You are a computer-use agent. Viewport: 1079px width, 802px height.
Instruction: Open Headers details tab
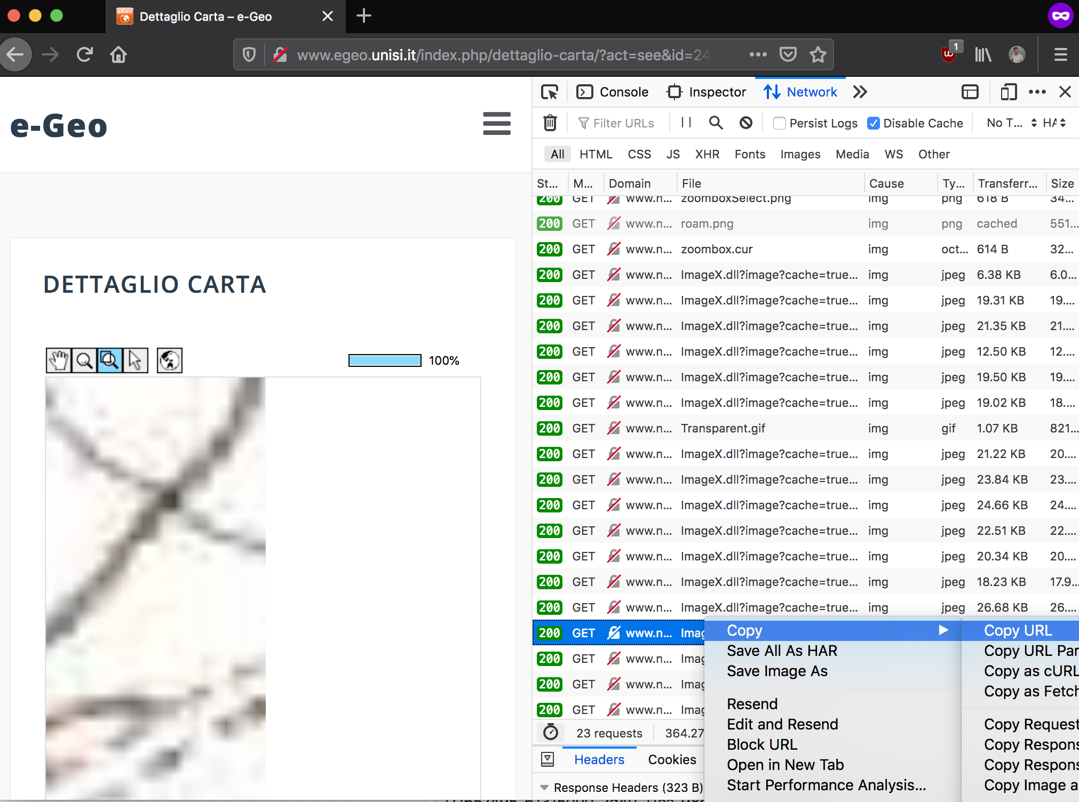[x=599, y=759]
